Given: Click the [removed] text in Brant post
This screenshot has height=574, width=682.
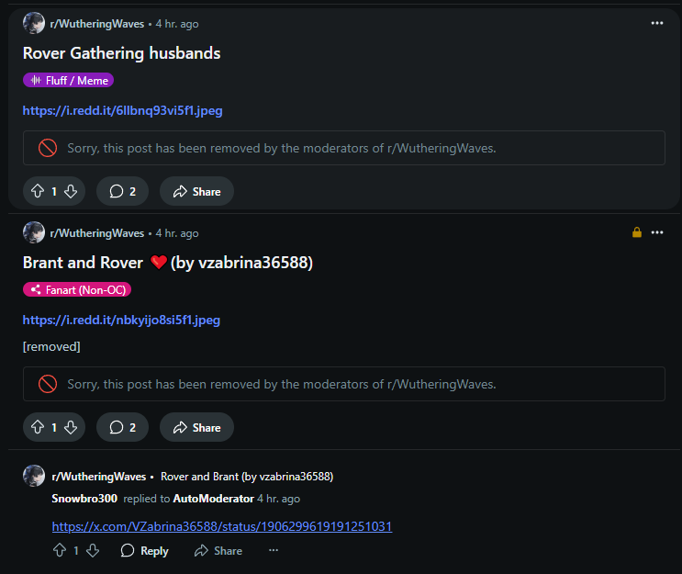Looking at the screenshot, I should 51,347.
